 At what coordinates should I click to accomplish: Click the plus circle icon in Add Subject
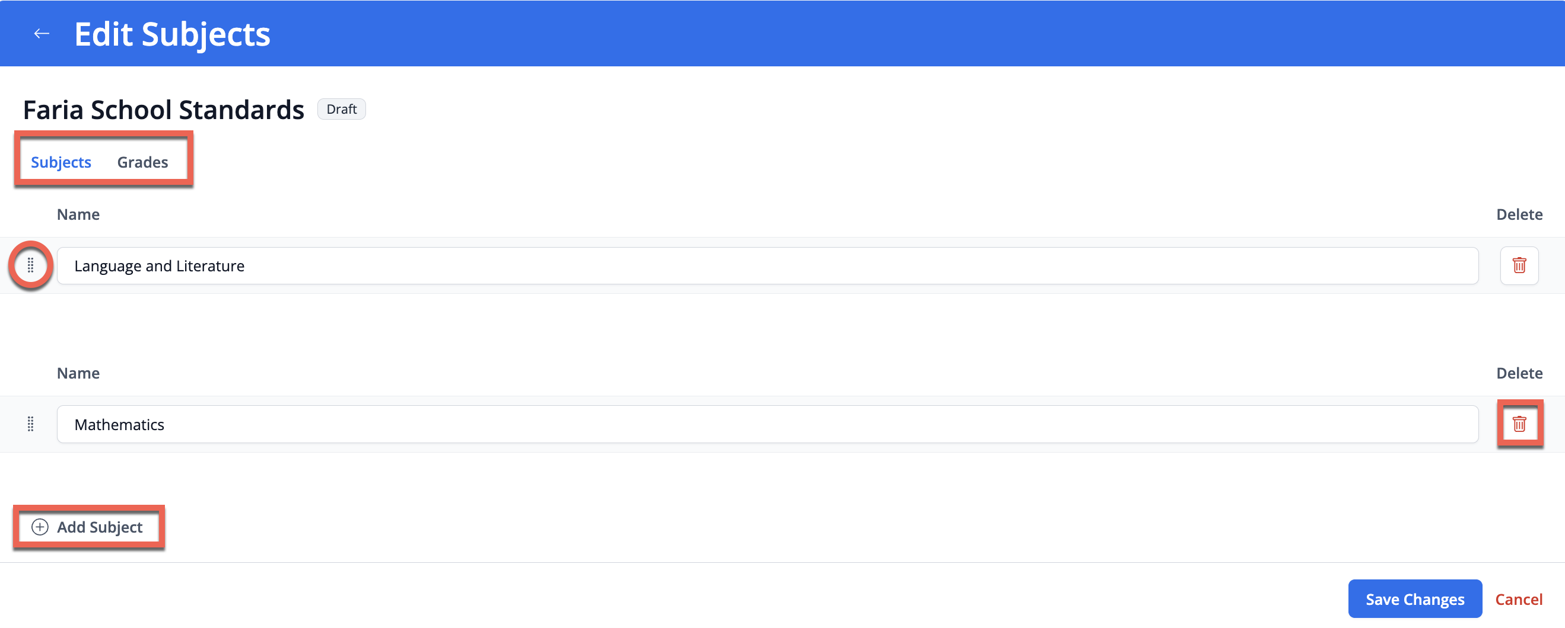[40, 527]
